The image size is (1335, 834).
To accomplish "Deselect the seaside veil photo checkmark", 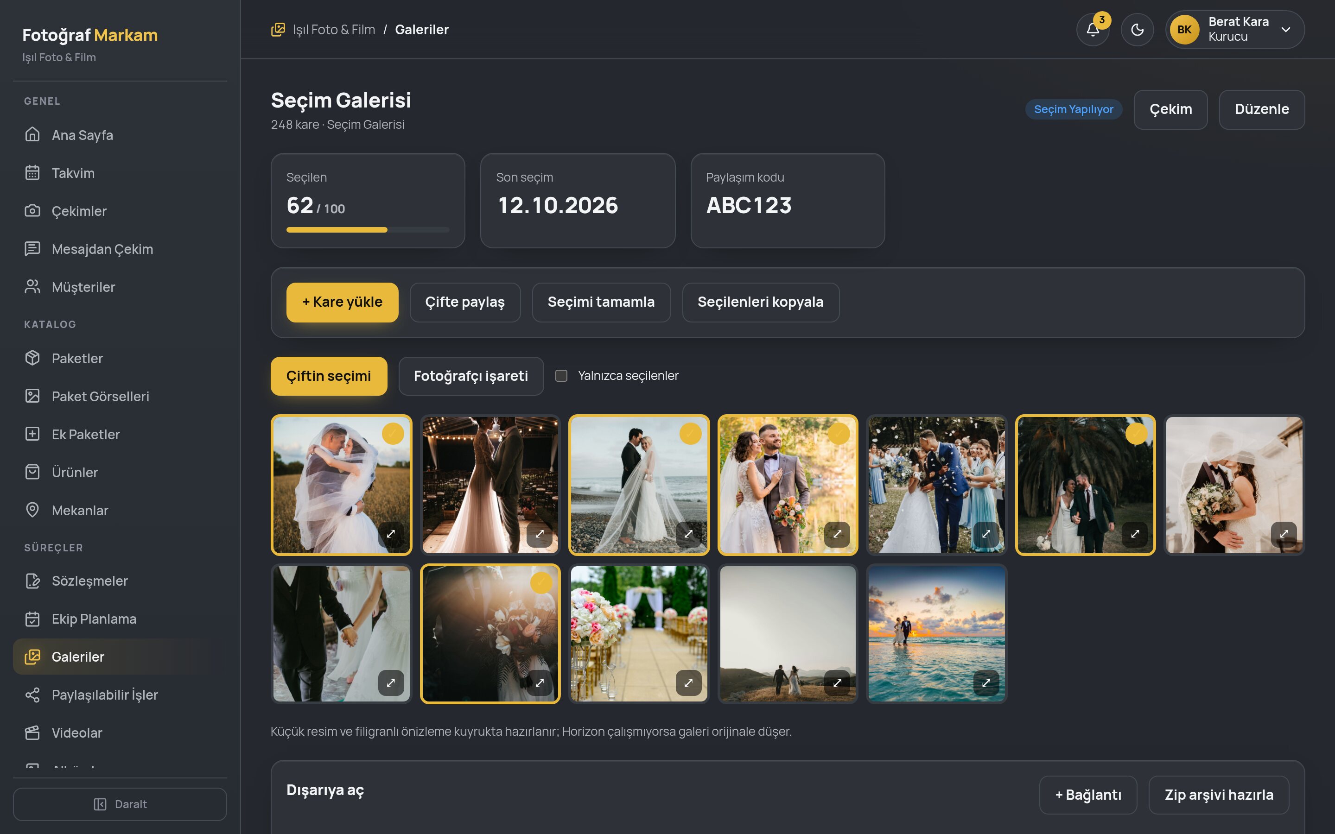I will (x=690, y=434).
